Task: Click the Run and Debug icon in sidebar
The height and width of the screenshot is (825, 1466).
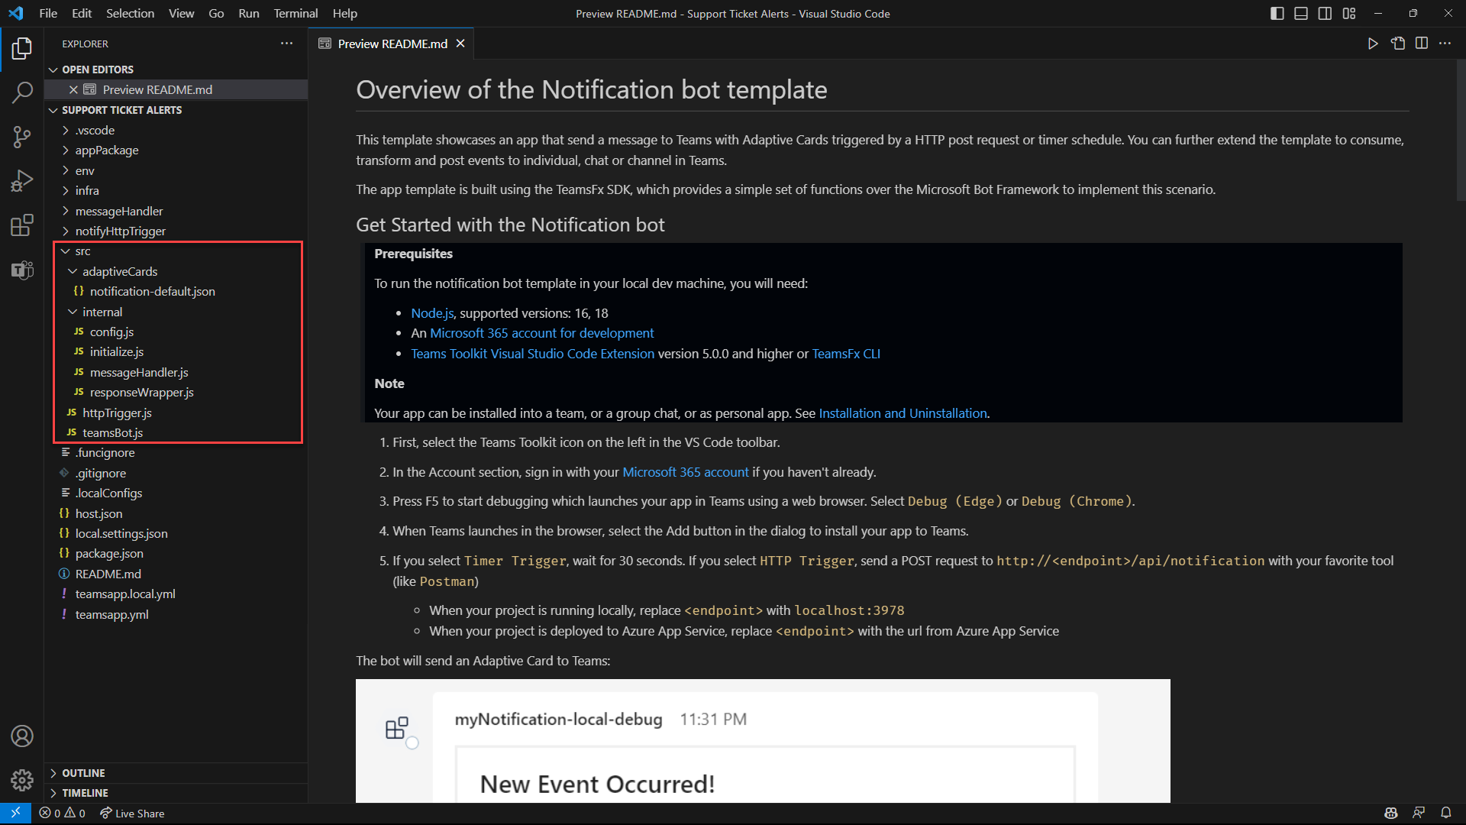Action: click(x=22, y=180)
